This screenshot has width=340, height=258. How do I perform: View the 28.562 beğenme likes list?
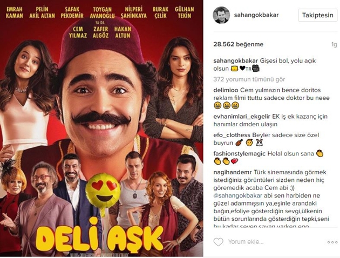click(x=239, y=44)
